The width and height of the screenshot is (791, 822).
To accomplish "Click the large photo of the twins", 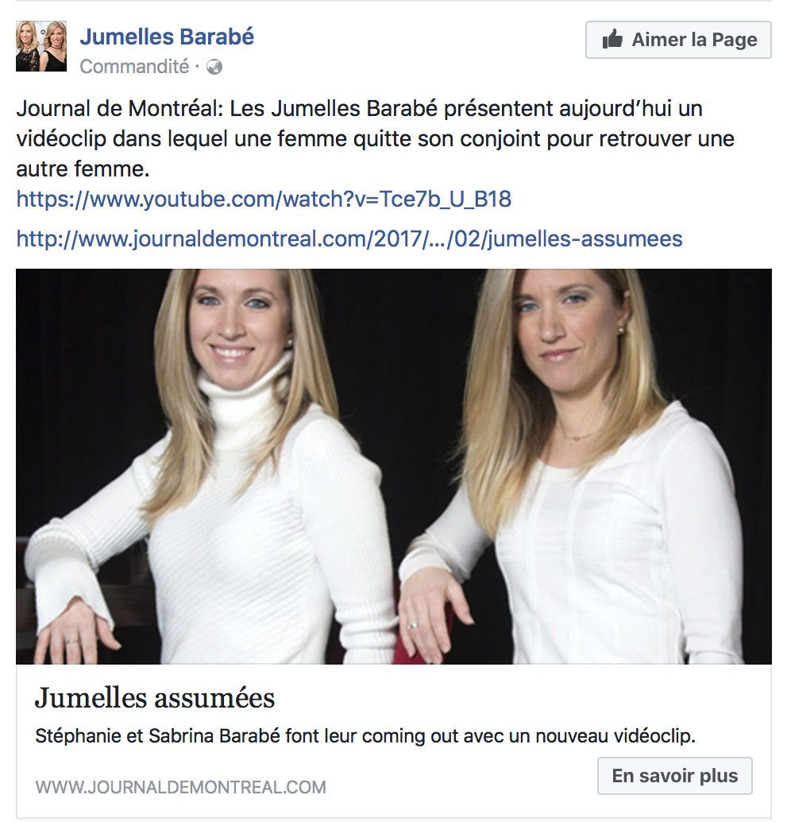I will [394, 467].
